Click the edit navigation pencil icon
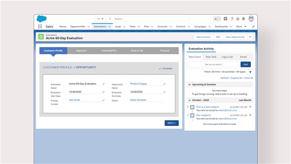Viewport: 291px width, 164px height. (253, 27)
